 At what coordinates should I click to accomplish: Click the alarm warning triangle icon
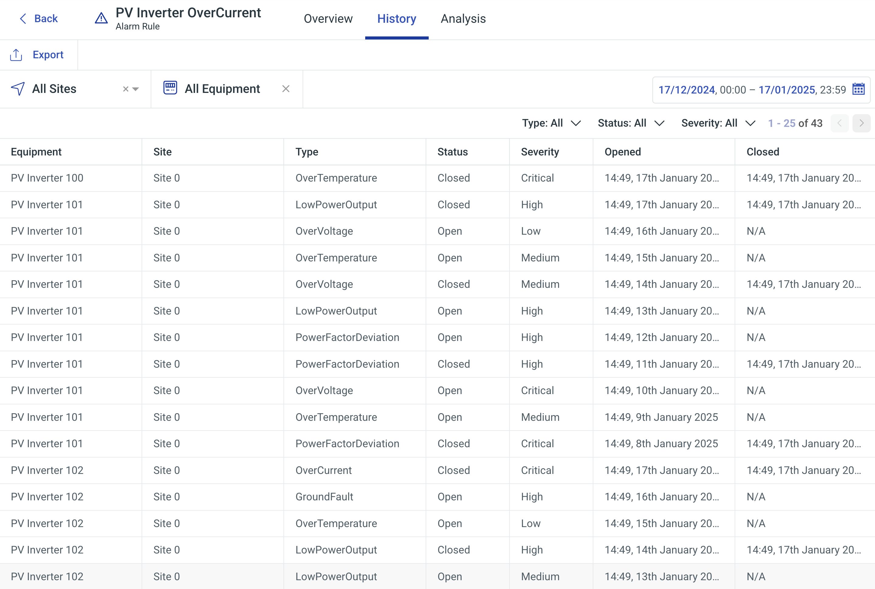[101, 18]
